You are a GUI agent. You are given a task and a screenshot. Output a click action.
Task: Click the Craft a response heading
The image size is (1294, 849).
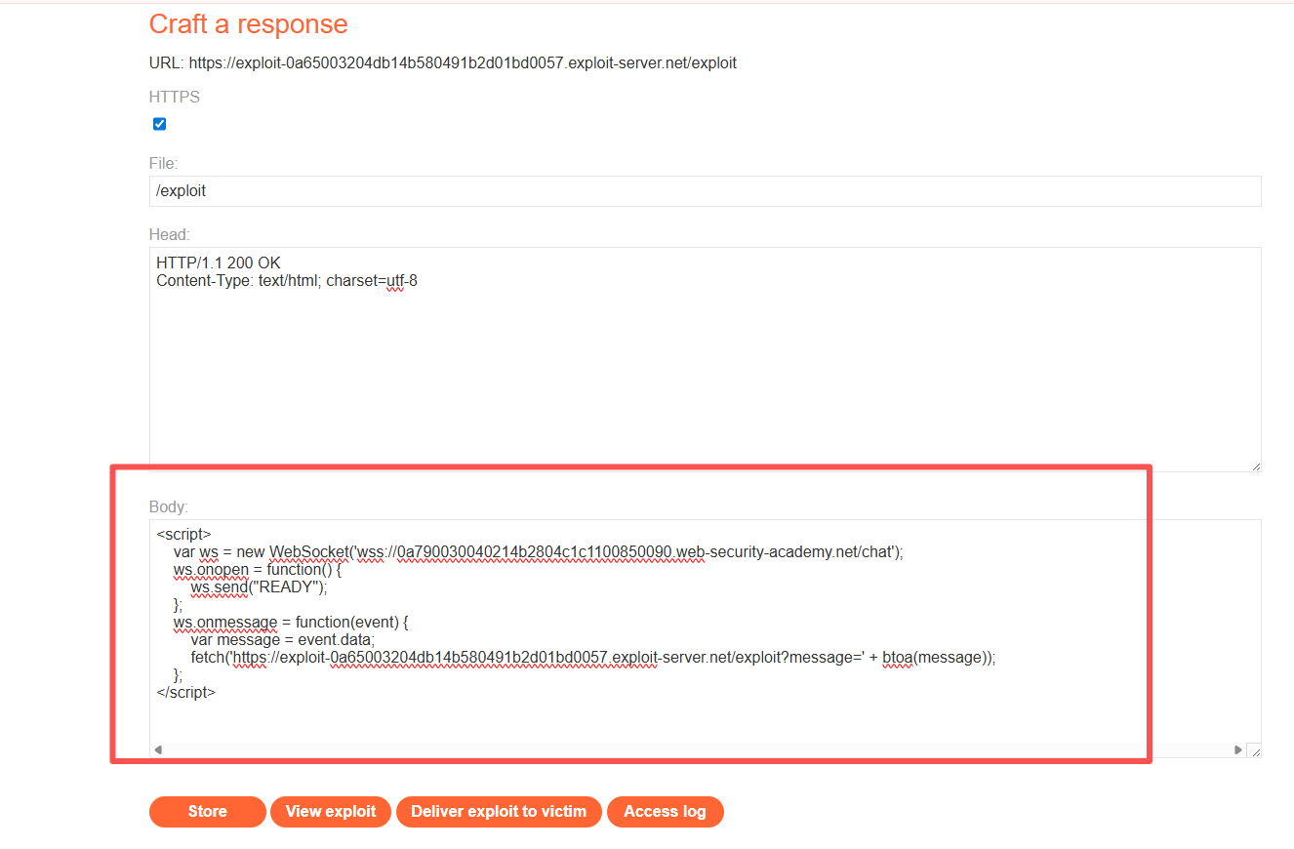tap(248, 24)
